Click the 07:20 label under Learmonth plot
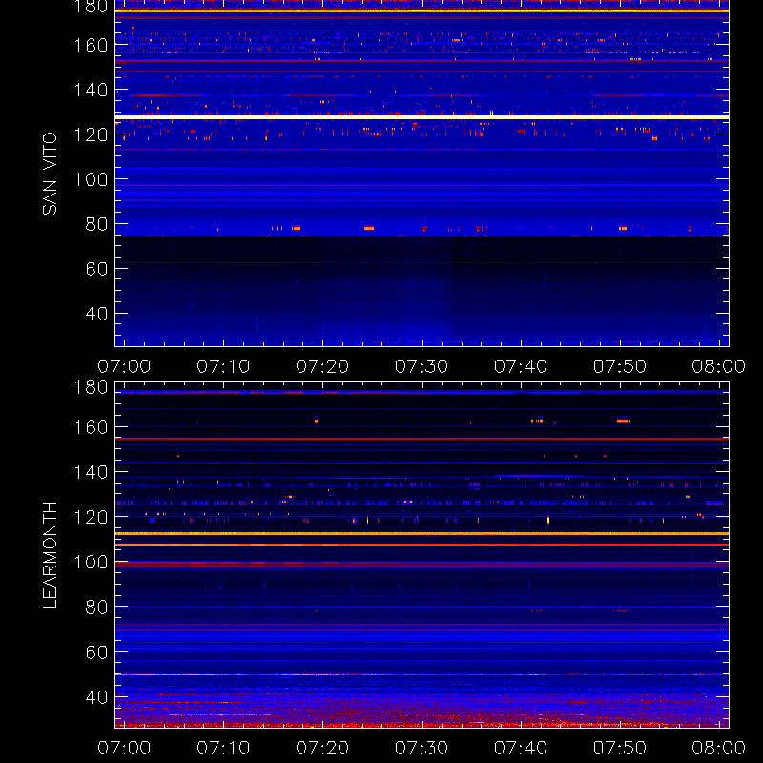Screen dimensions: 763x763 [322, 748]
